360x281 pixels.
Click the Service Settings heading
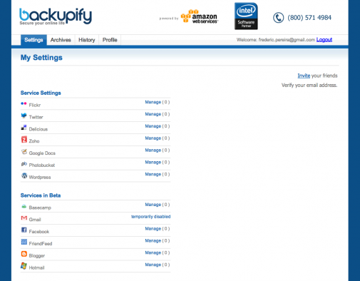pos(41,93)
